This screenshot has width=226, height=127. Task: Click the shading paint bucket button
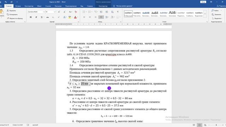coord(112,17)
